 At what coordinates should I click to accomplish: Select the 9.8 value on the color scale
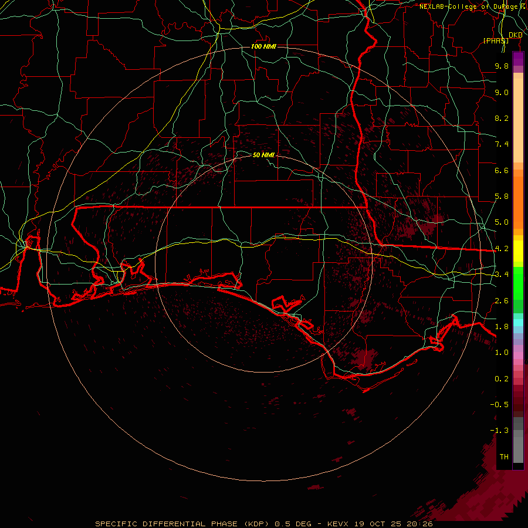click(x=502, y=66)
